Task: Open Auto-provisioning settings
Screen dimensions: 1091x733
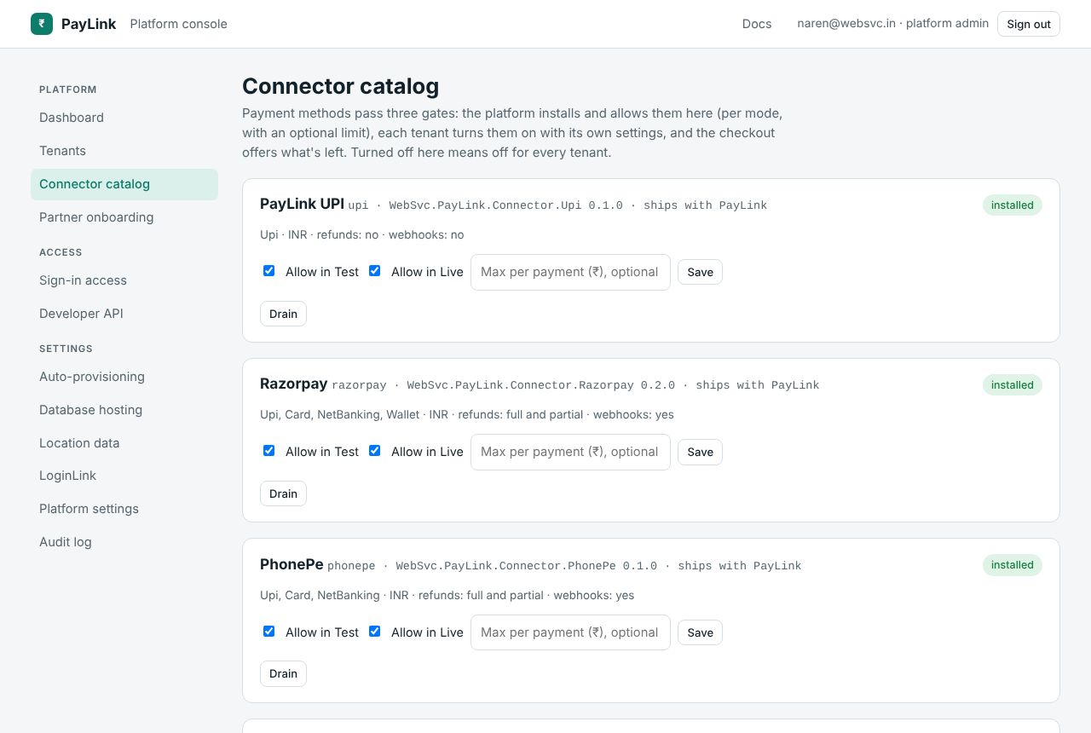Action: click(x=124, y=377)
